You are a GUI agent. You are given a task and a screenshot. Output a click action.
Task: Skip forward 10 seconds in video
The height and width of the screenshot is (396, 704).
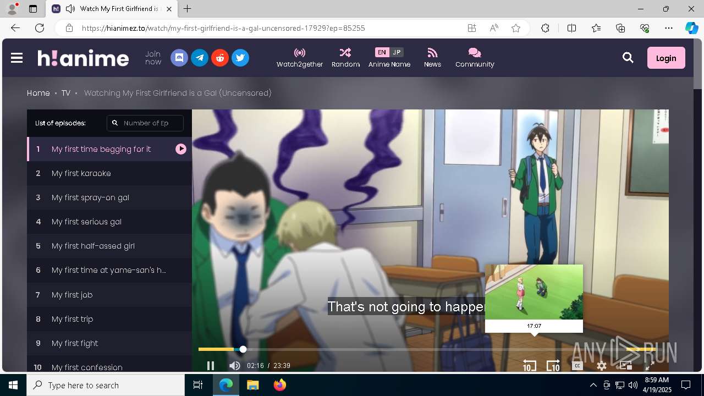point(553,366)
